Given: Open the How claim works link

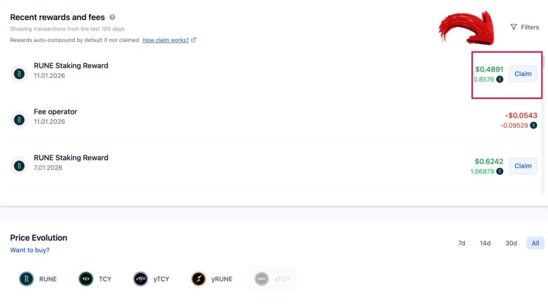Looking at the screenshot, I should pos(166,40).
